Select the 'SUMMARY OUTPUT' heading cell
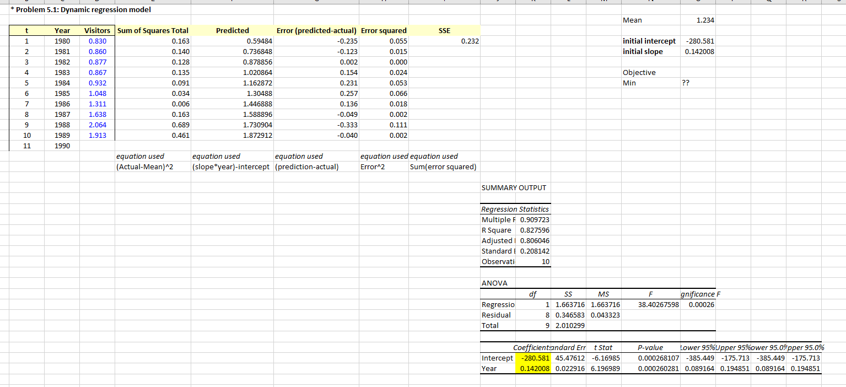 (x=514, y=188)
